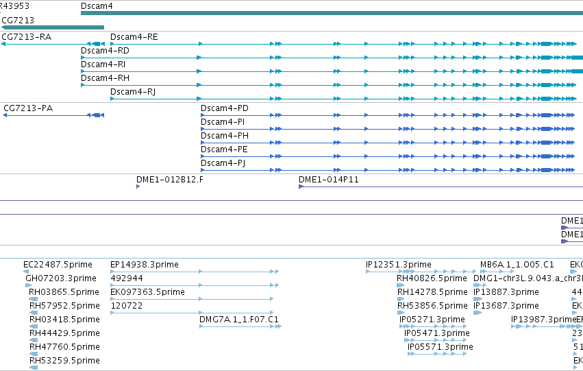Select transcript Dscam4-RJ
The height and width of the screenshot is (371, 583).
(133, 92)
